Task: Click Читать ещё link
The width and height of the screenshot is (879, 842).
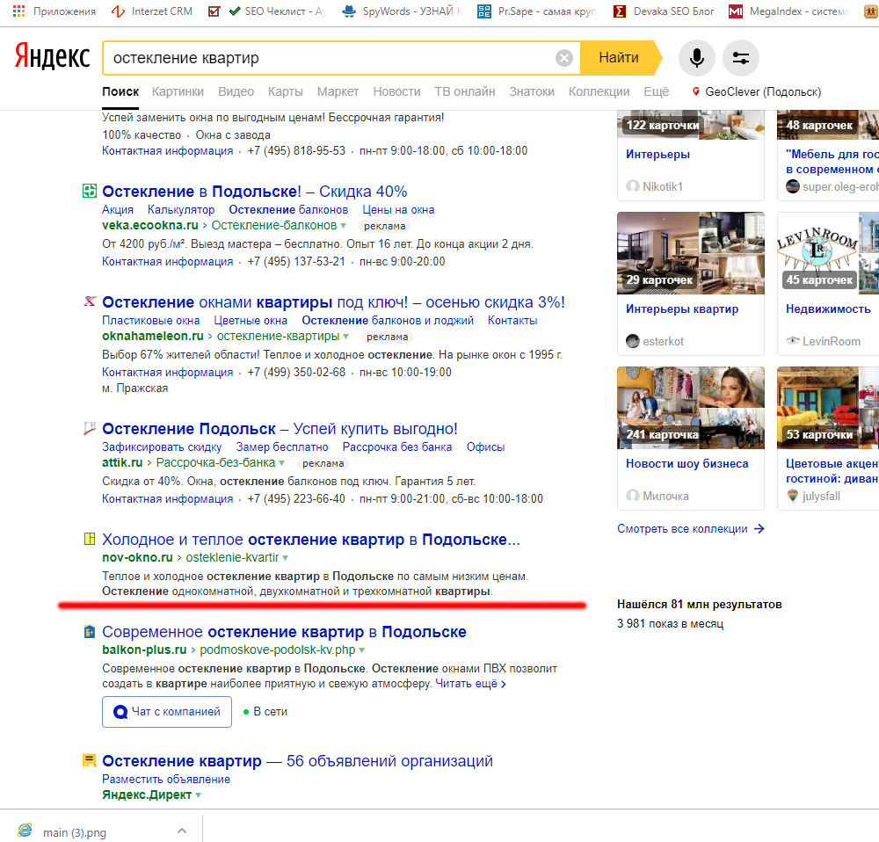Action: click(470, 684)
